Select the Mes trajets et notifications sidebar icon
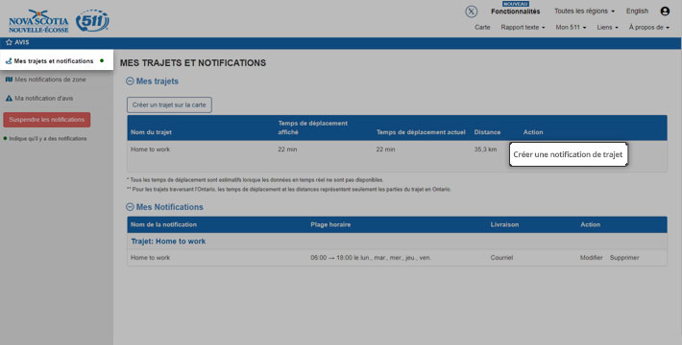682x345 pixels. tap(9, 61)
